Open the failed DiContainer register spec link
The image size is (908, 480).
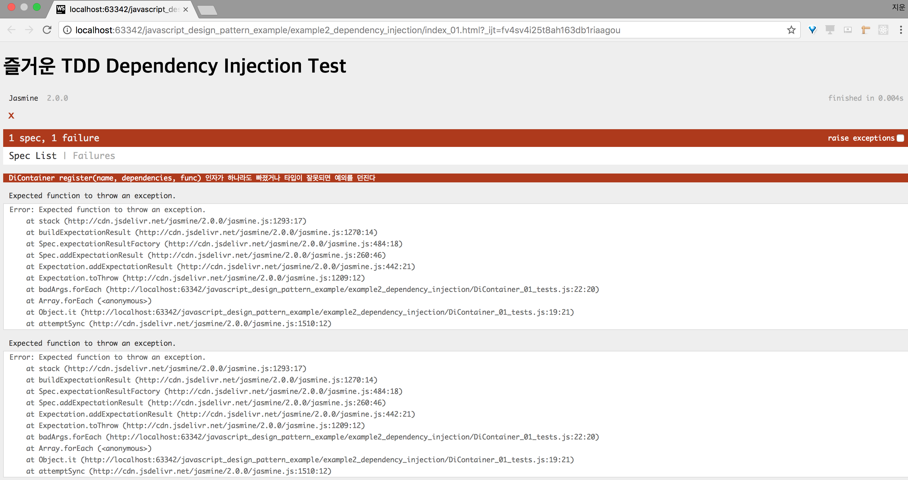pyautogui.click(x=192, y=178)
